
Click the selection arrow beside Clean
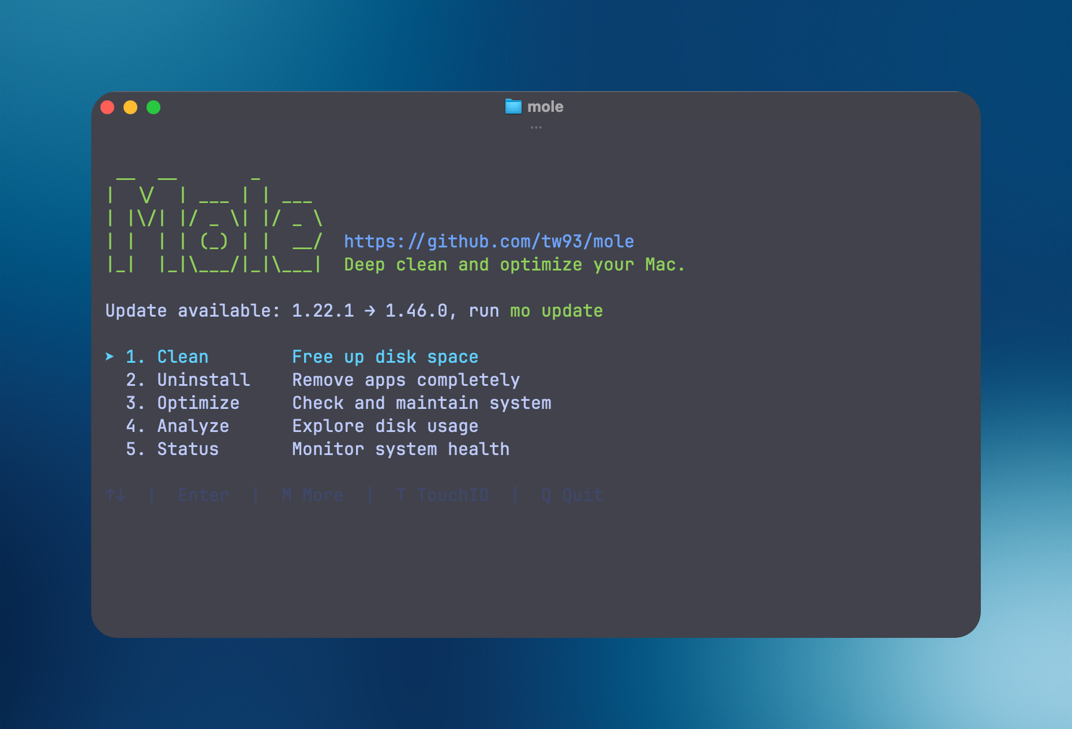click(110, 356)
